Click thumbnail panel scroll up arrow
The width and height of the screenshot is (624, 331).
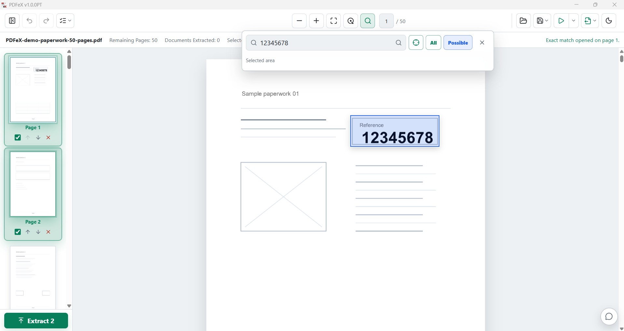pyautogui.click(x=69, y=52)
